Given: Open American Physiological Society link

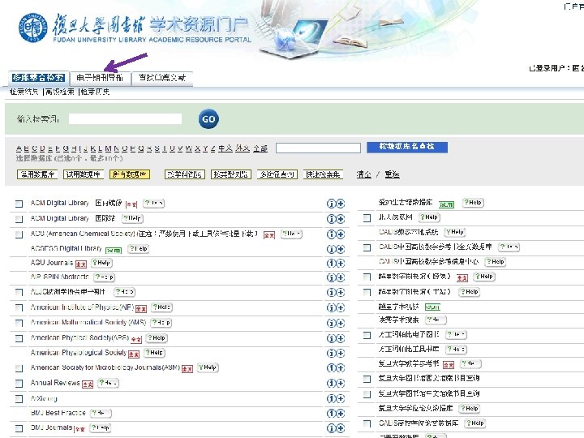Looking at the screenshot, I should [x=79, y=352].
